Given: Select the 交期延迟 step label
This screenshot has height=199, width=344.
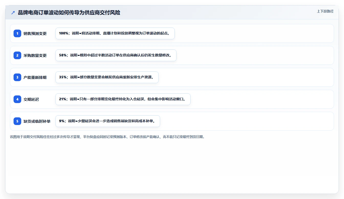Looking at the screenshot, I should (31, 99).
